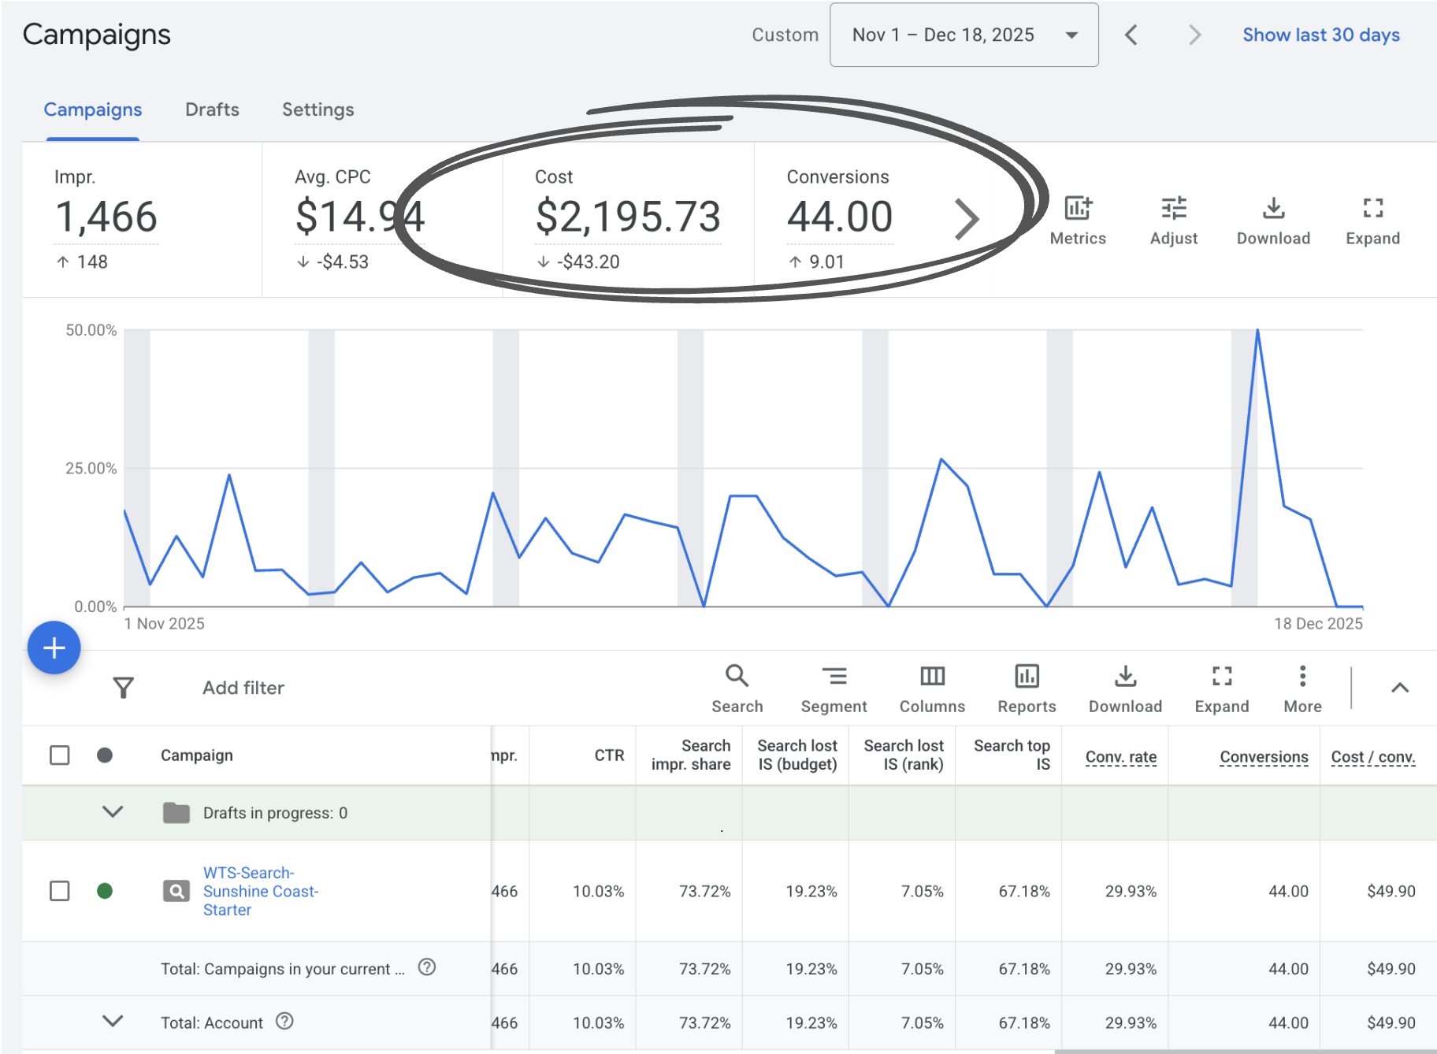Image resolution: width=1437 pixels, height=1054 pixels.
Task: Open the Nov 1 – Dec 18 date dropdown
Action: 964,35
